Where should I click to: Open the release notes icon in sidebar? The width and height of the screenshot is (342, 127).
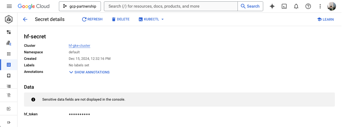click(x=9, y=109)
